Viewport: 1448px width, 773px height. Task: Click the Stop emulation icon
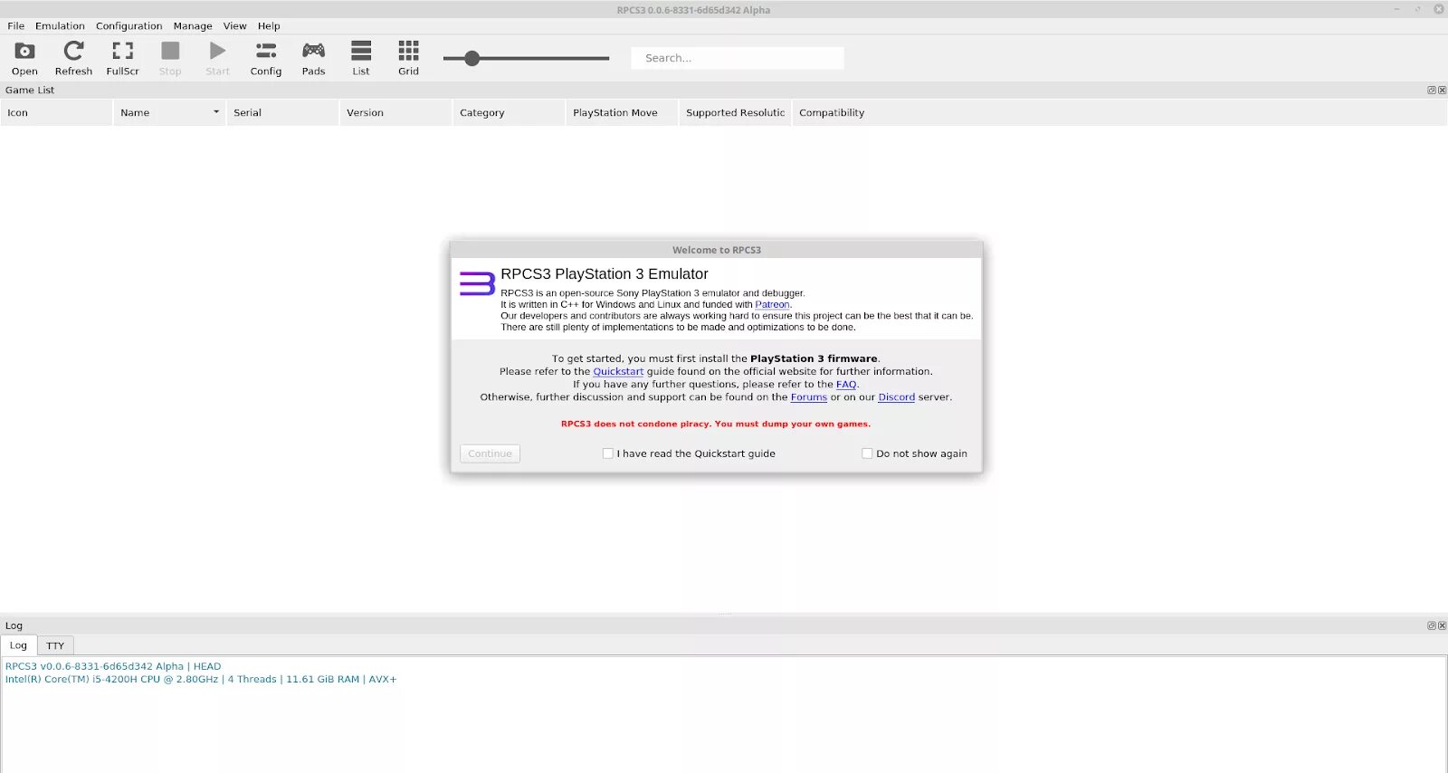(170, 58)
